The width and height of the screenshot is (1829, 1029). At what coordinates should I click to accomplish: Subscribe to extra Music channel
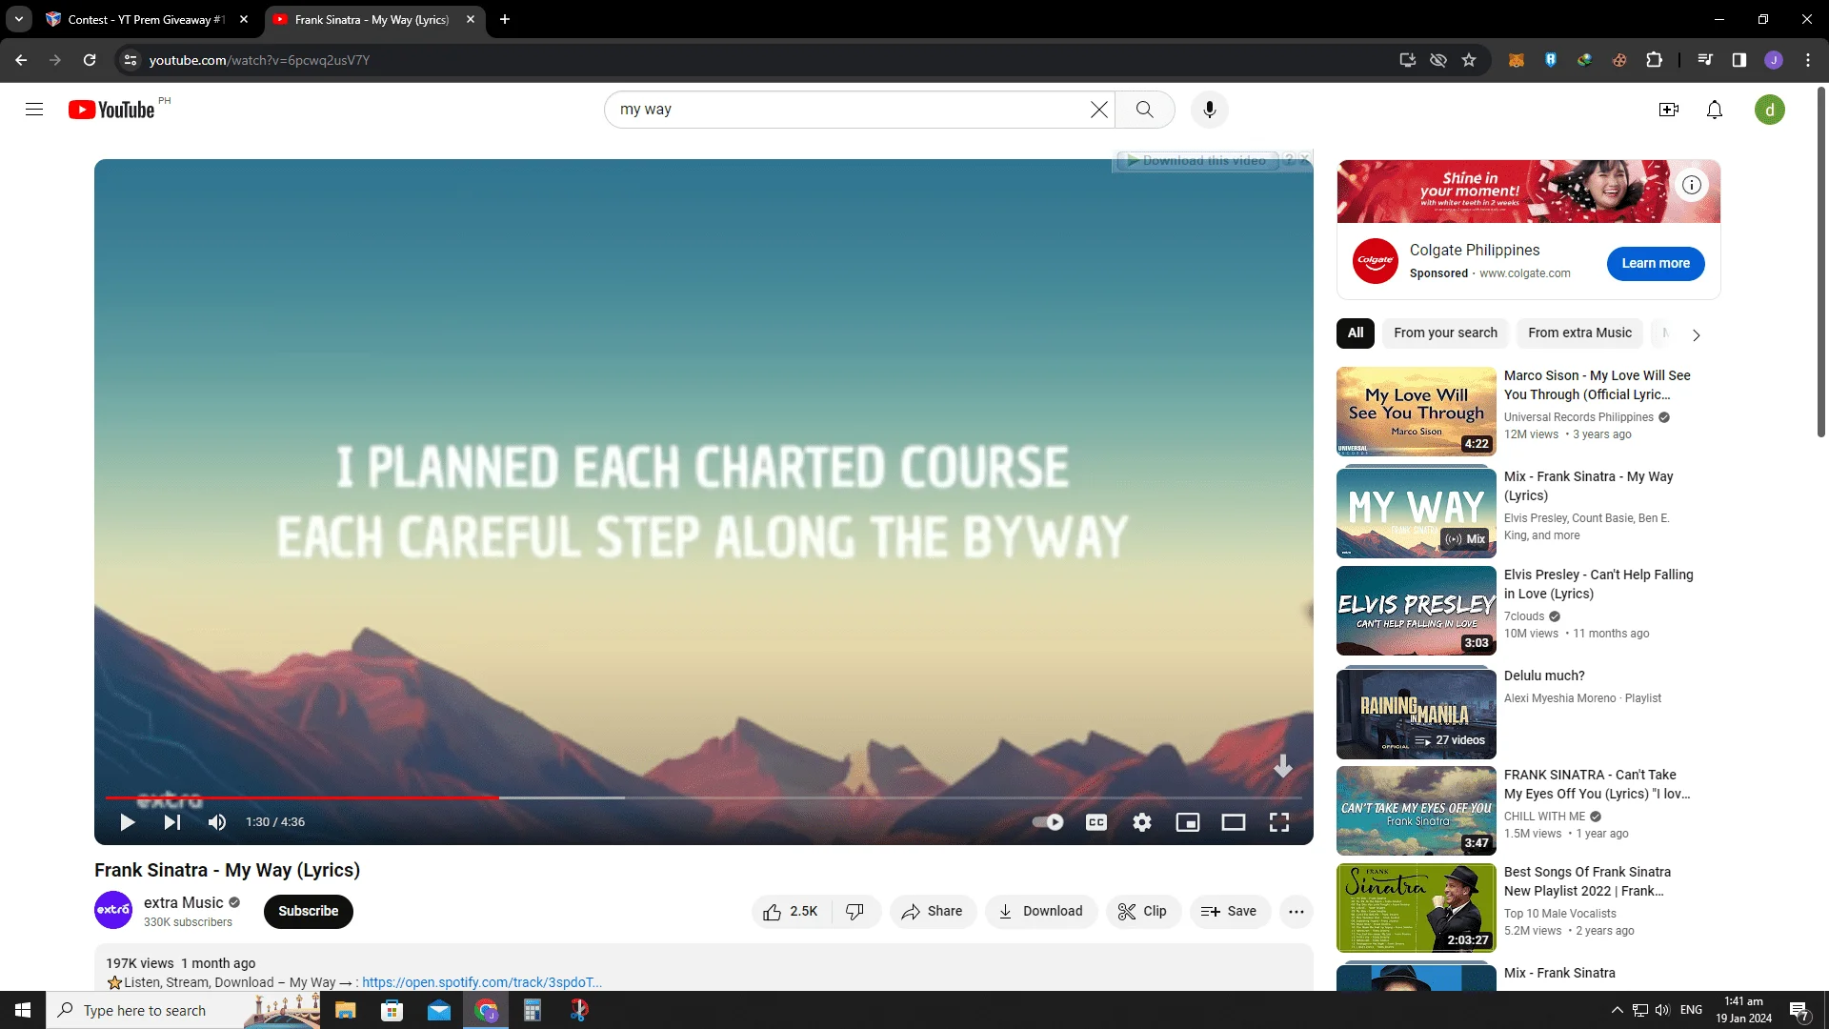[x=309, y=911]
